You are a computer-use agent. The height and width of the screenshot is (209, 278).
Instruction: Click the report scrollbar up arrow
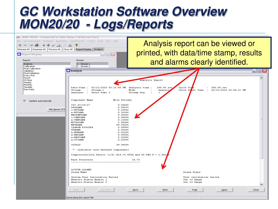click(x=261, y=78)
